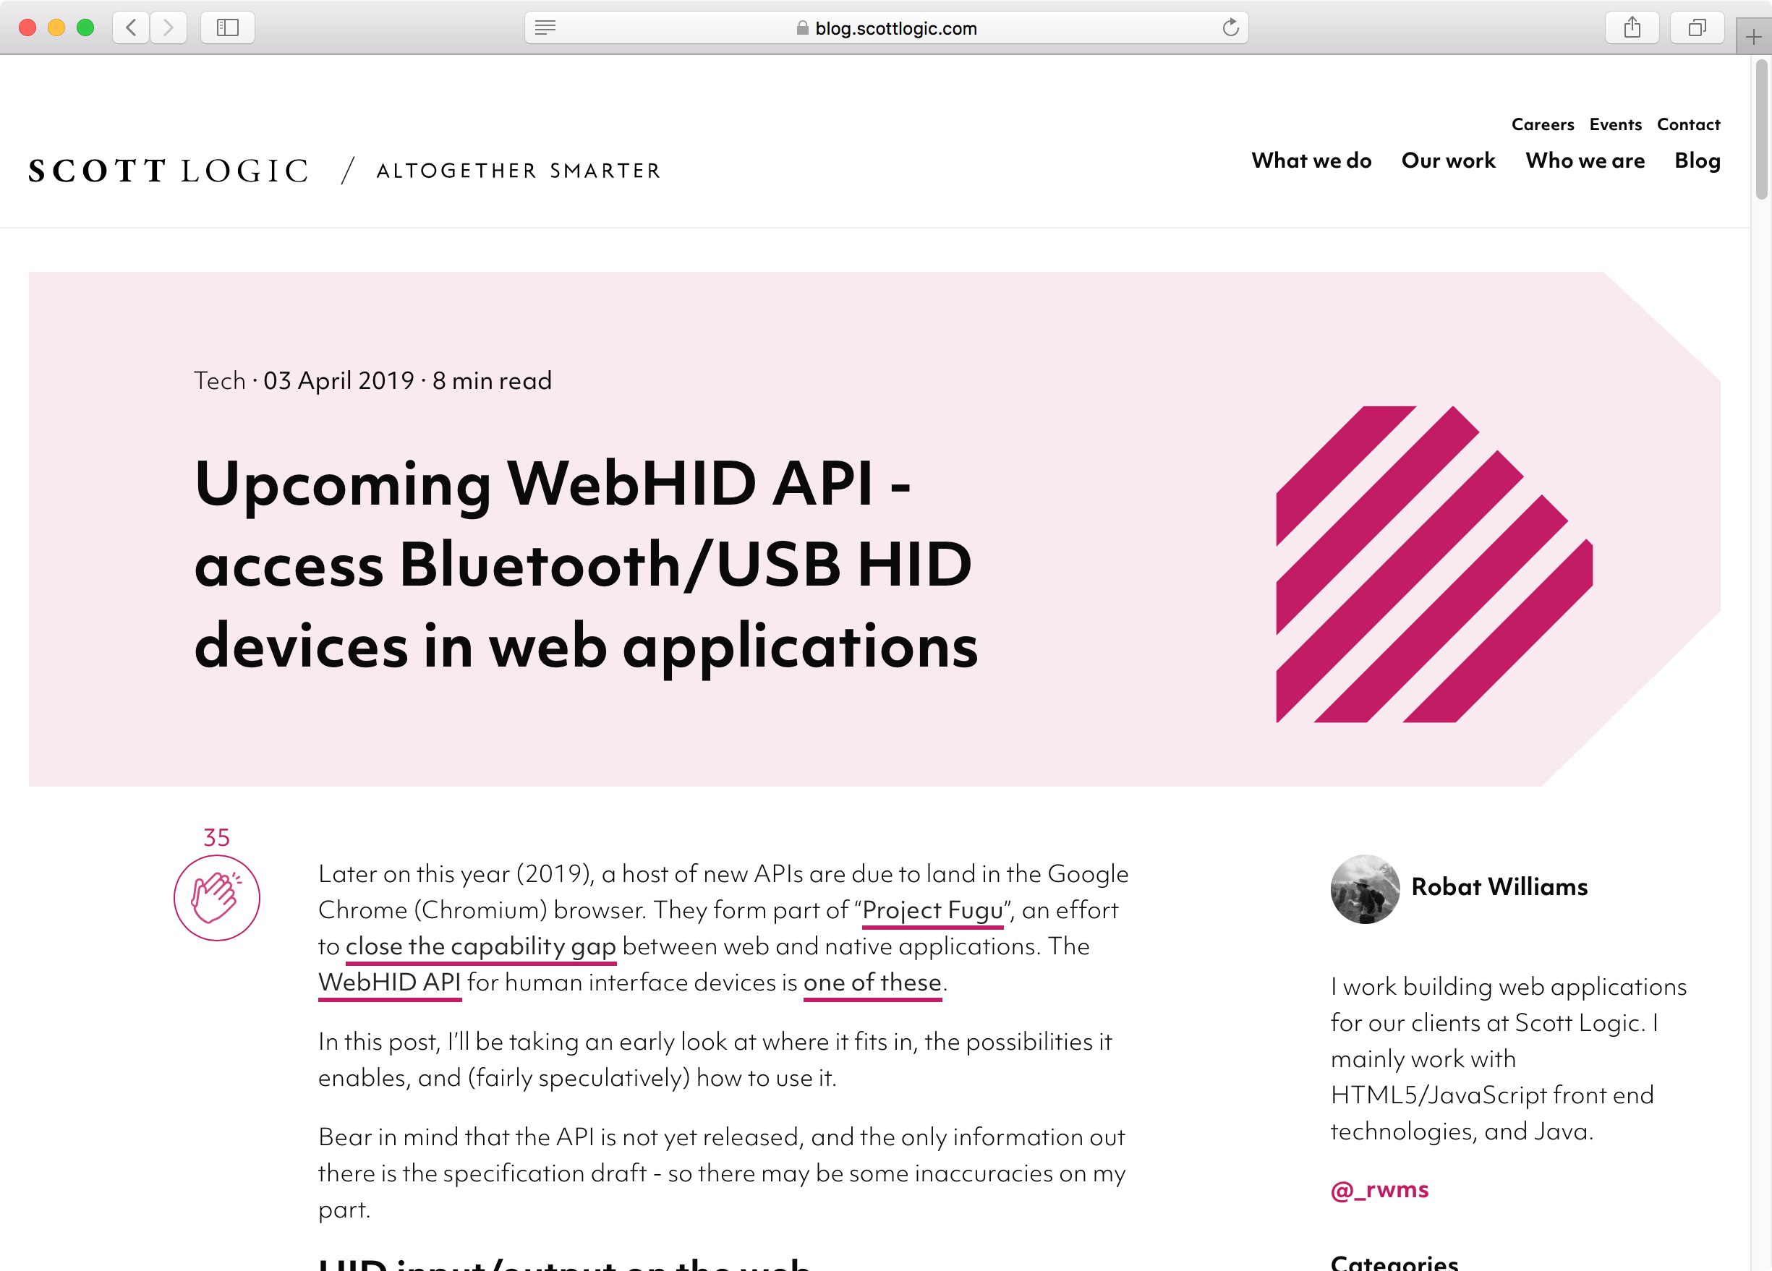The width and height of the screenshot is (1772, 1271).
Task: Reload the page with the refresh icon
Action: point(1230,28)
